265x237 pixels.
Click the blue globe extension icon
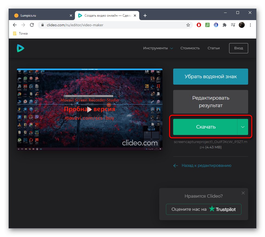[216, 25]
